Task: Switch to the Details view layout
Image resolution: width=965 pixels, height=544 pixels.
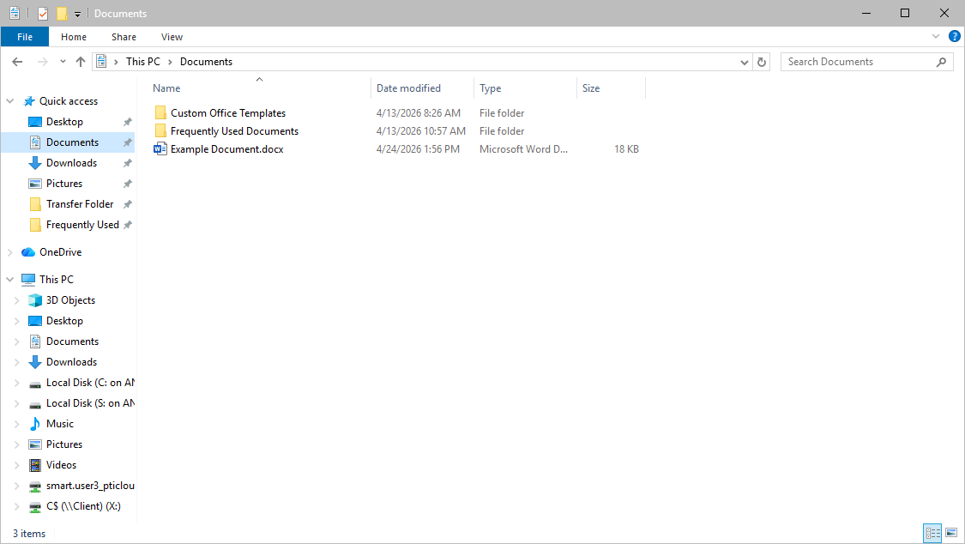Action: (x=933, y=533)
